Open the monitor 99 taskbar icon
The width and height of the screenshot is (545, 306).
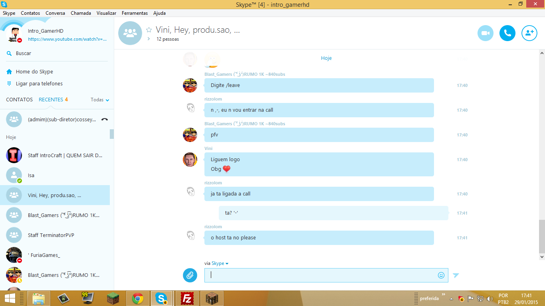pyautogui.click(x=87, y=298)
